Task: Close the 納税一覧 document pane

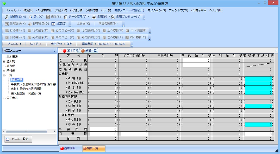Action: [x=276, y=51]
